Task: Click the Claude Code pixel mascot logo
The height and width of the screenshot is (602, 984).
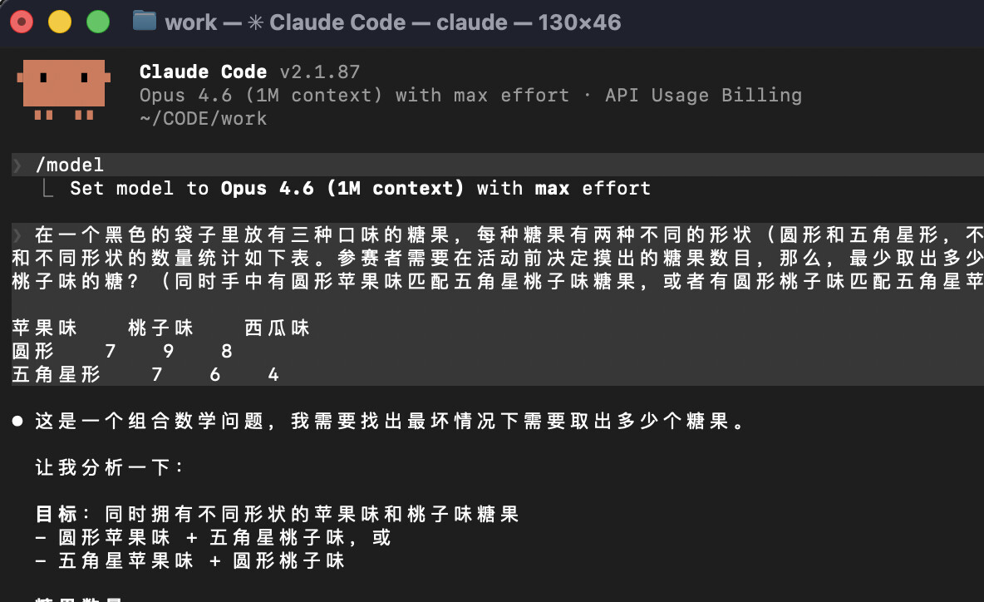Action: [63, 90]
